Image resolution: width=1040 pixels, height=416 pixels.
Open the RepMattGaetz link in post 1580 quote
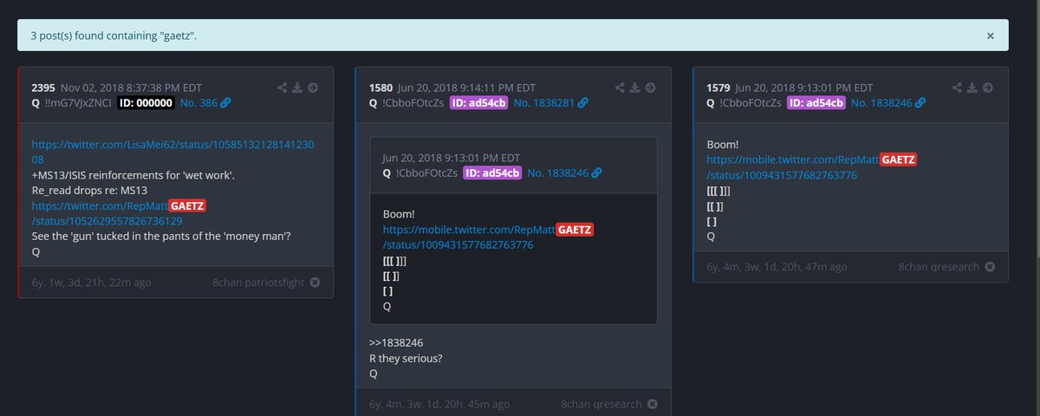489,237
